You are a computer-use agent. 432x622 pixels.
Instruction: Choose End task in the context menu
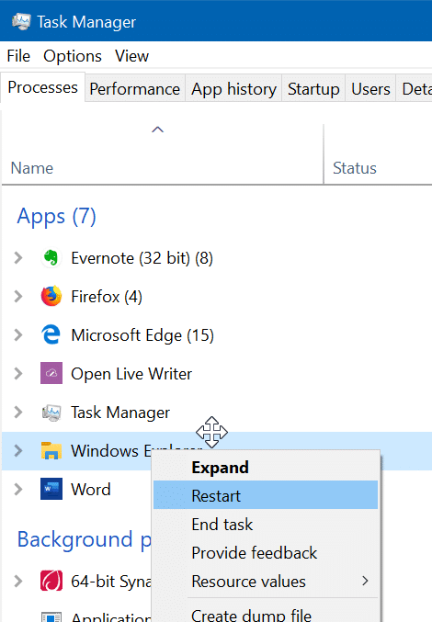click(x=266, y=525)
